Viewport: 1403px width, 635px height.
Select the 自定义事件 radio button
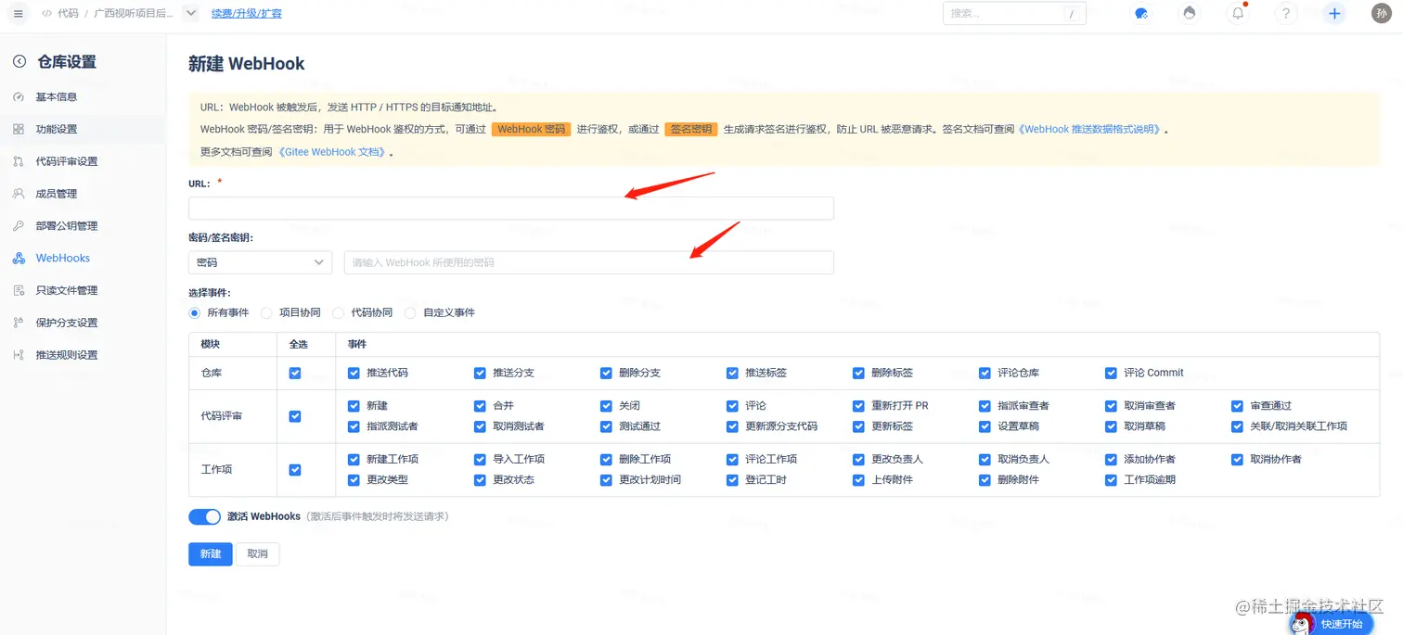(x=411, y=313)
